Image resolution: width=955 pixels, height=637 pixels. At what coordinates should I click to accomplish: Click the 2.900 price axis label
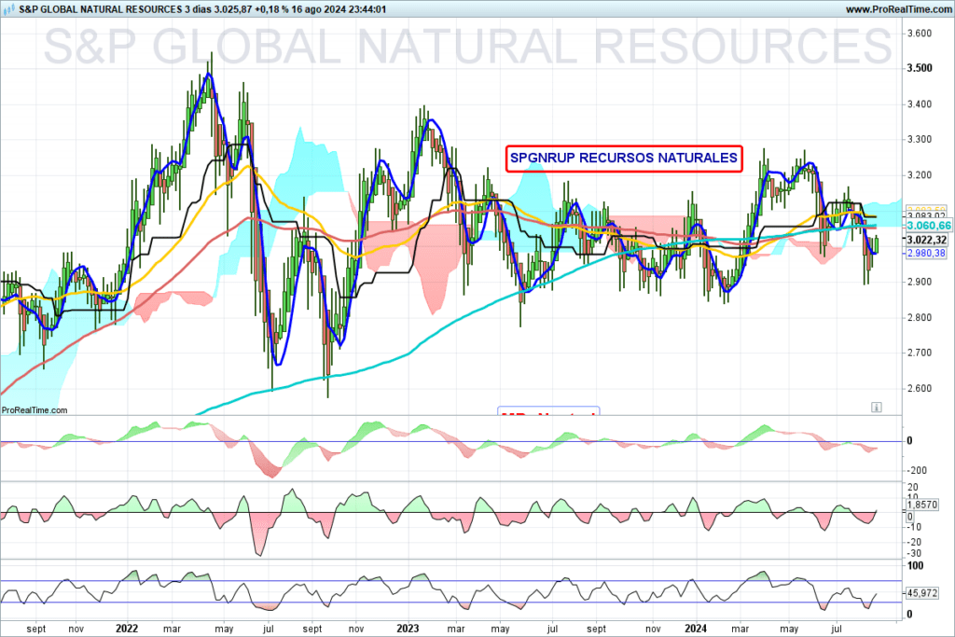919,282
